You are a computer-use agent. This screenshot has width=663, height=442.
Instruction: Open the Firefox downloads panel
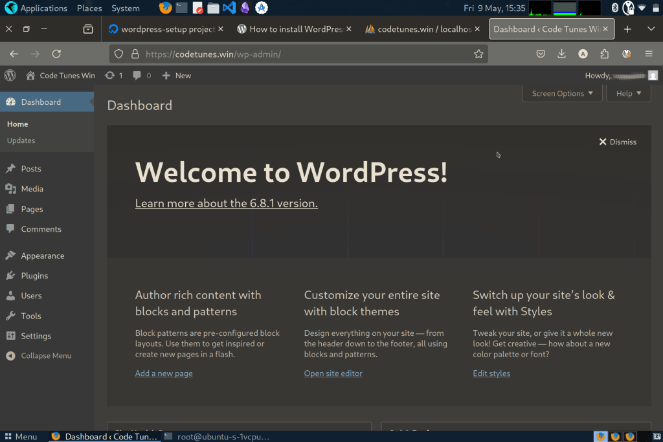(x=561, y=54)
